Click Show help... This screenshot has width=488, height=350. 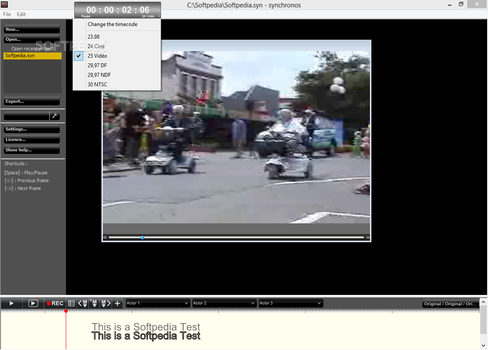(32, 150)
